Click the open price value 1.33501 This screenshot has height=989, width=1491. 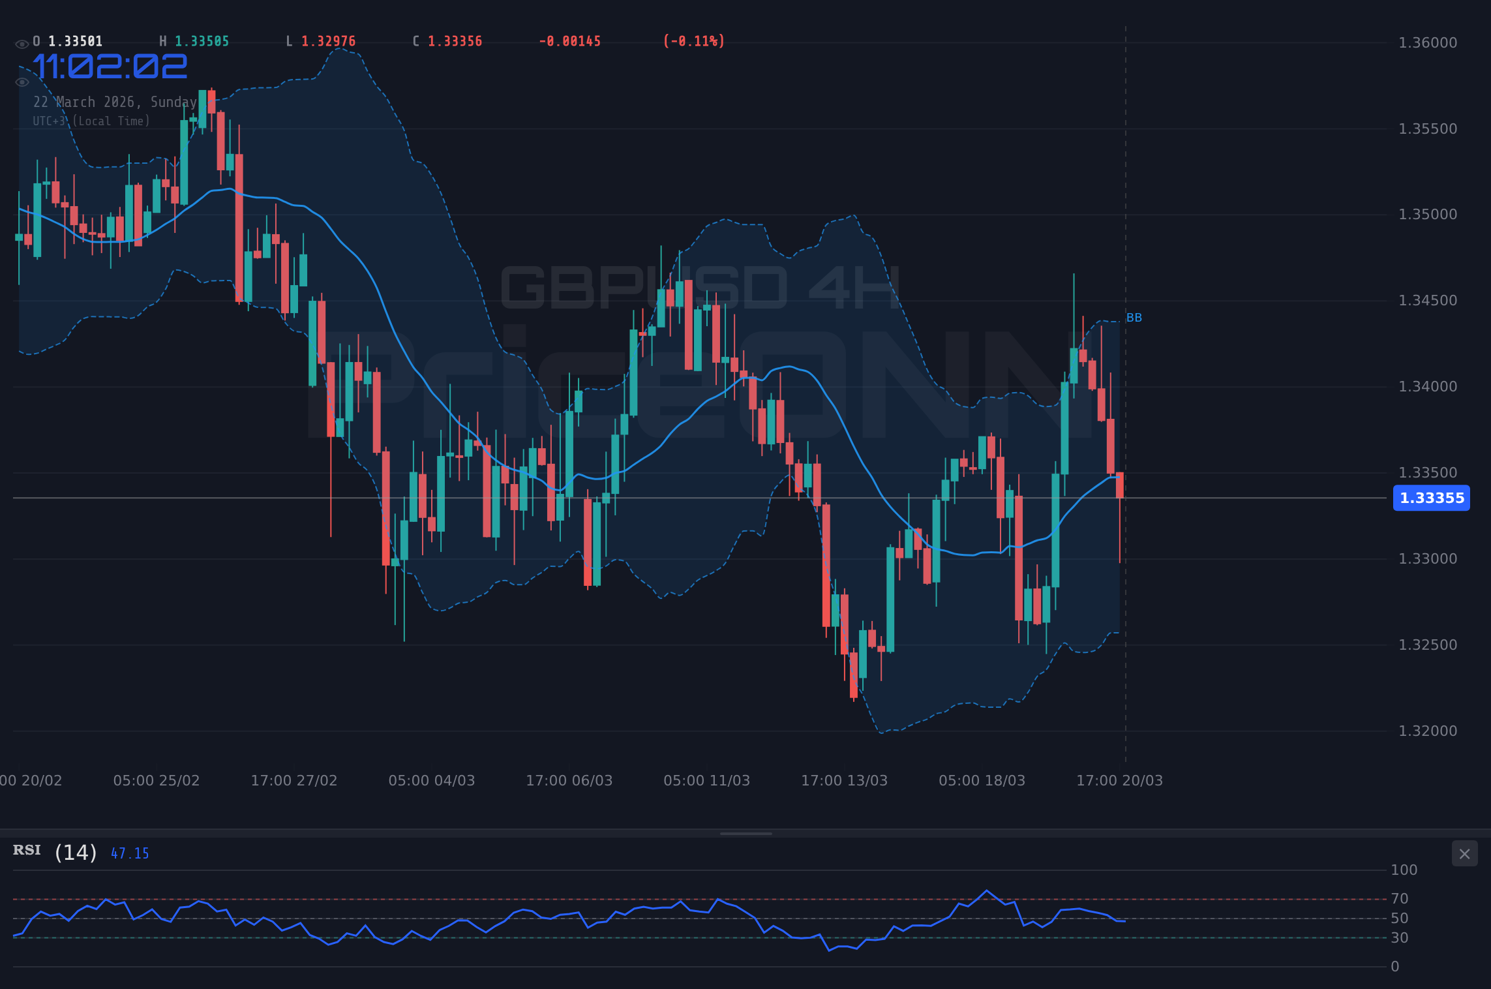pos(74,41)
